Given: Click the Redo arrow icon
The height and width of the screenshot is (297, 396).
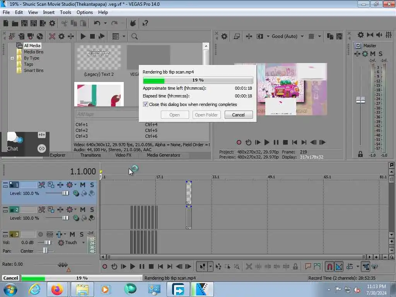Looking at the screenshot, I should coord(114,23).
